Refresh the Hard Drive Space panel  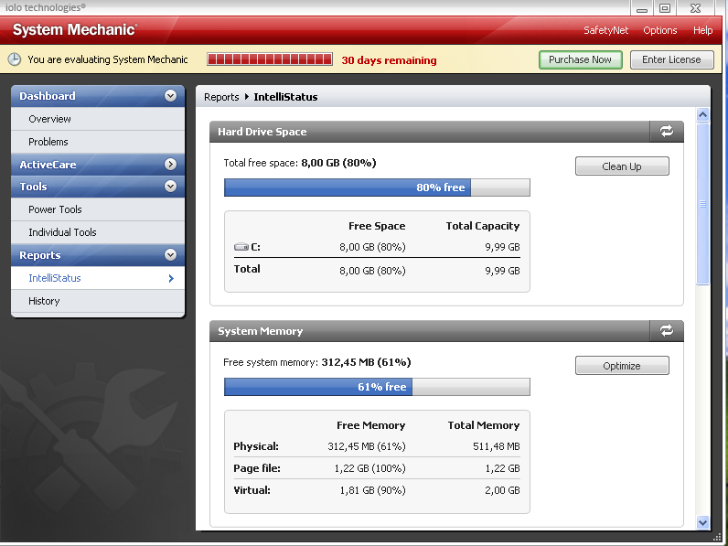click(666, 132)
